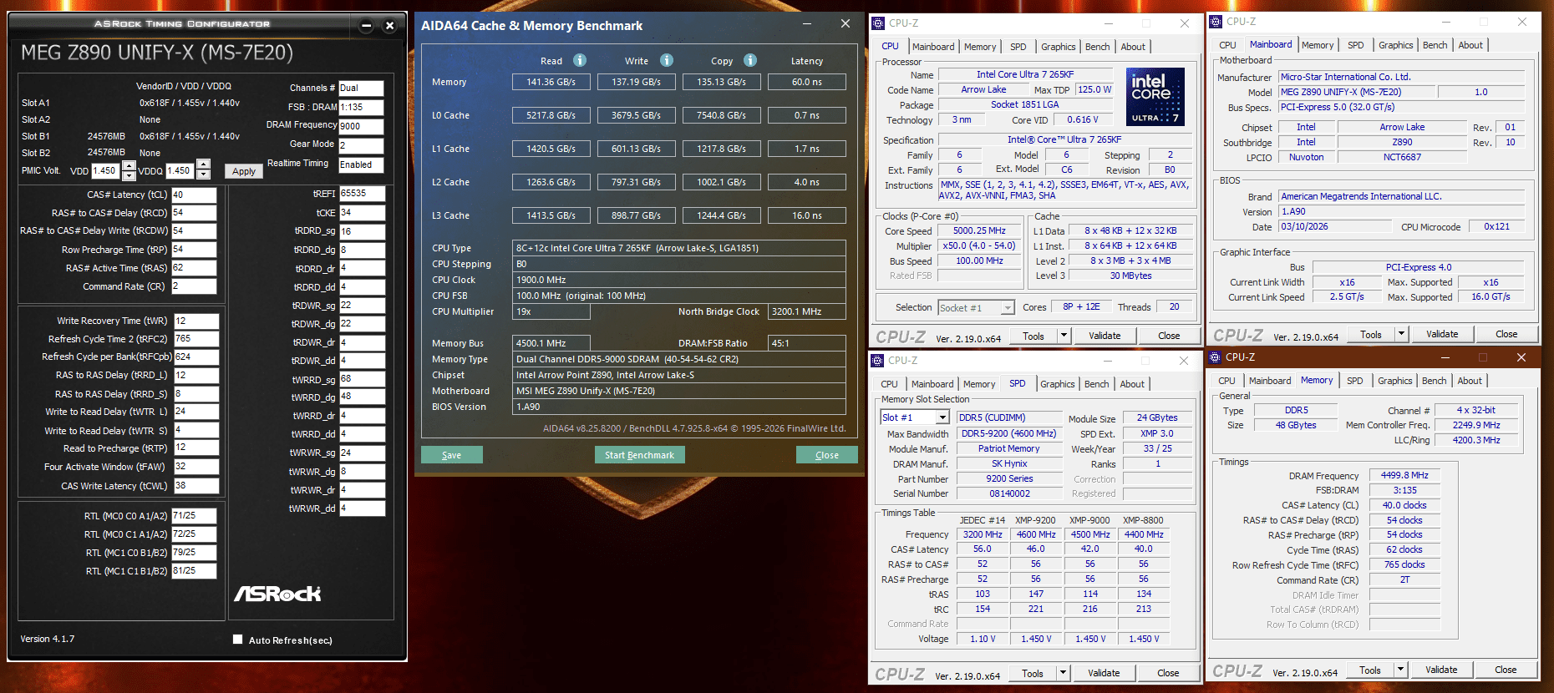Click the Core Speed value 5000.25 MHz

point(979,230)
